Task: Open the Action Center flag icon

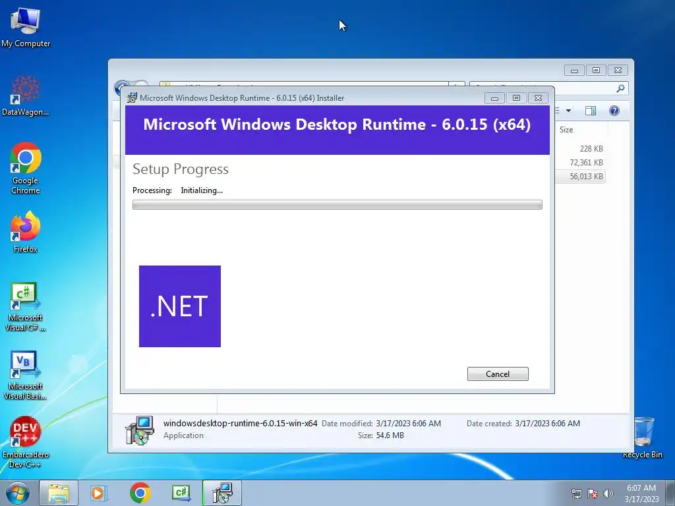Action: [593, 493]
